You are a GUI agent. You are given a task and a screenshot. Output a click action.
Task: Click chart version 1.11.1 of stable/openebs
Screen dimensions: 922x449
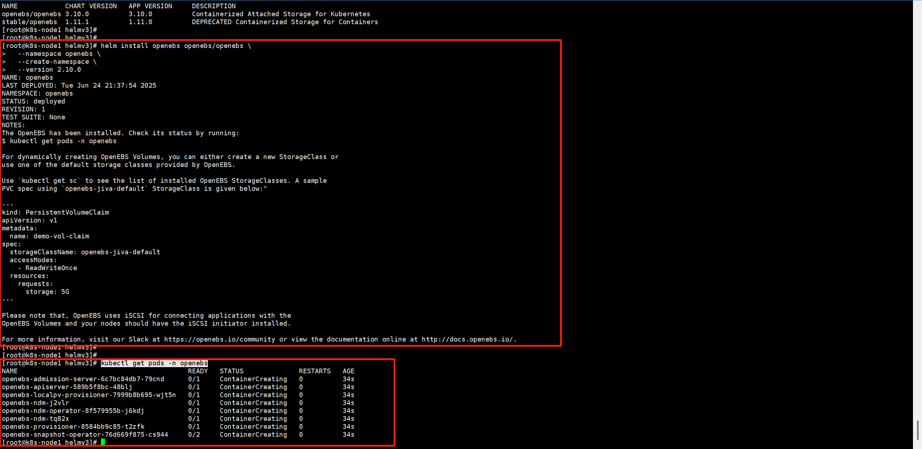[x=77, y=22]
